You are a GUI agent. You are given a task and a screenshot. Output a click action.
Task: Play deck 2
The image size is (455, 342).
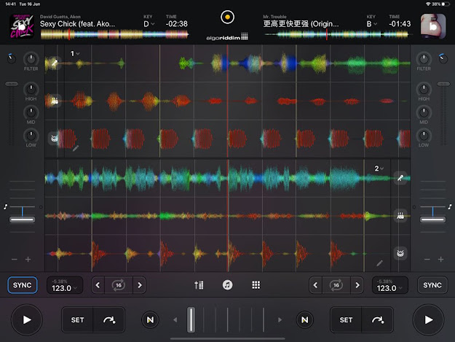pyautogui.click(x=428, y=319)
